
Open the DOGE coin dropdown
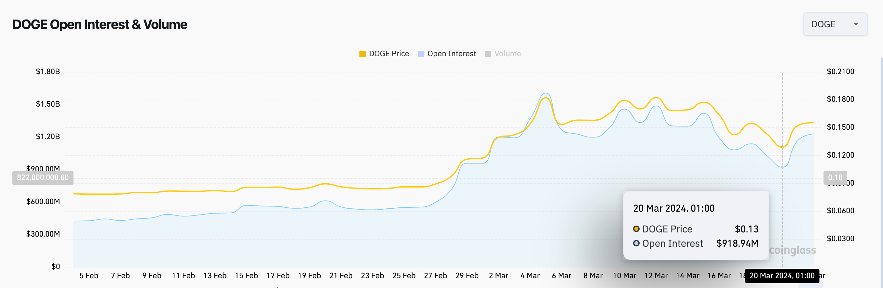(835, 24)
